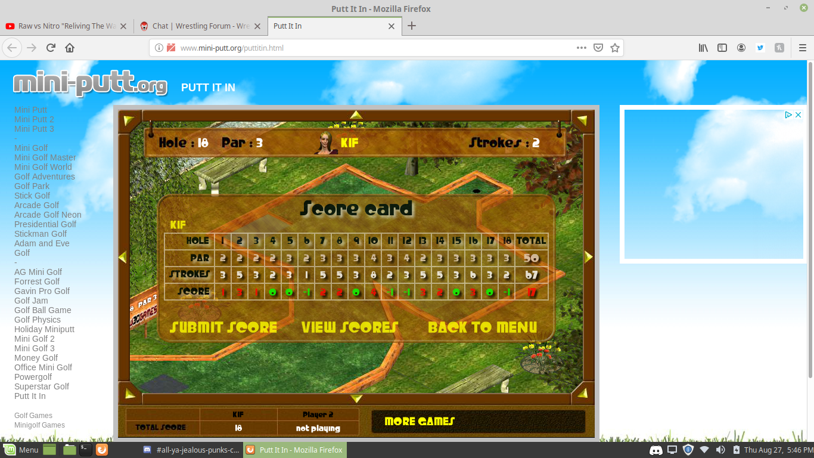Image resolution: width=814 pixels, height=458 pixels.
Task: Open the Mini Golf World link
Action: [x=43, y=167]
